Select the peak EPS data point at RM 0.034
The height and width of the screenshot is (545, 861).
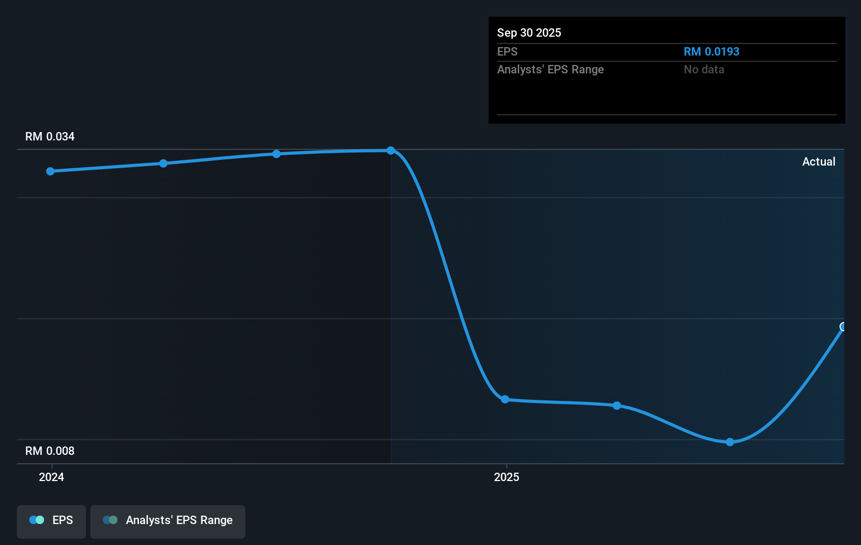point(391,150)
